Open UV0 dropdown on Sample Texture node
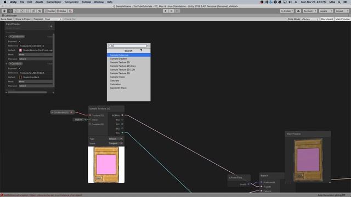The height and width of the screenshot is (197, 351). (x=78, y=120)
